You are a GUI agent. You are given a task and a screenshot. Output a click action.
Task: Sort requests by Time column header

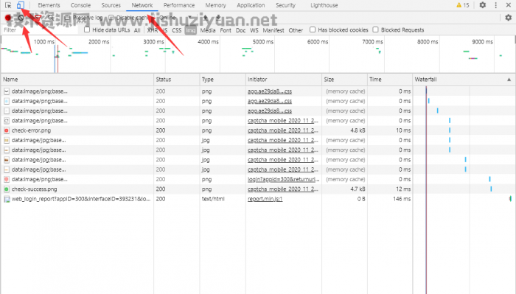[x=390, y=80]
